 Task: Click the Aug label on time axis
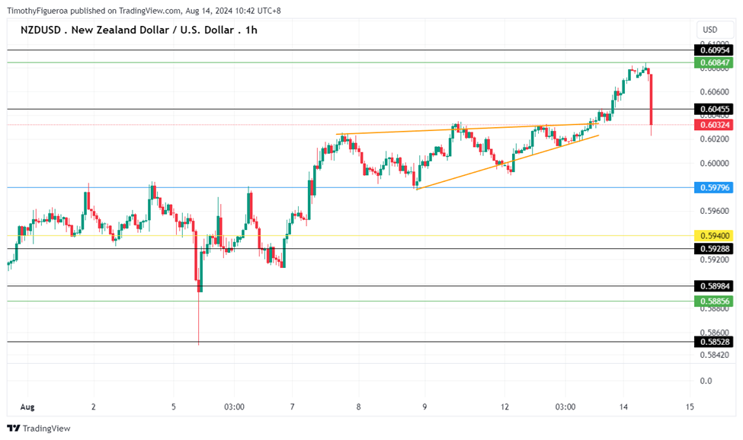pyautogui.click(x=27, y=407)
